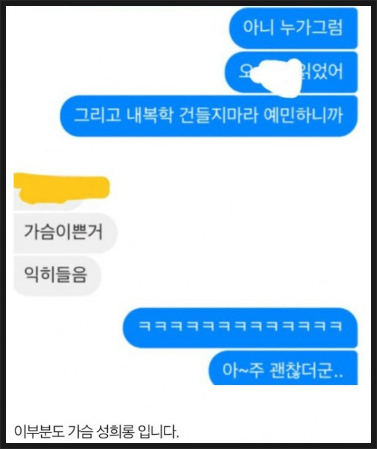Select the blue '아니 누가그럼' message bubble
The height and width of the screenshot is (449, 377).
(293, 28)
